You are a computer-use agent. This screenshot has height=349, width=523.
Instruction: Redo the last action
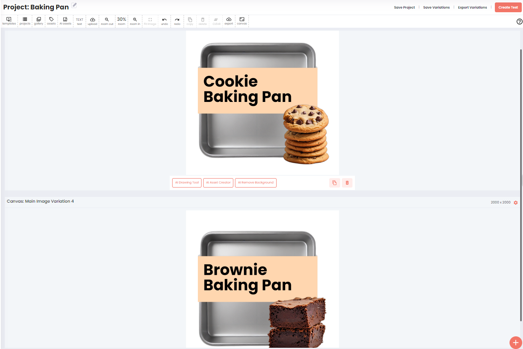click(x=177, y=21)
